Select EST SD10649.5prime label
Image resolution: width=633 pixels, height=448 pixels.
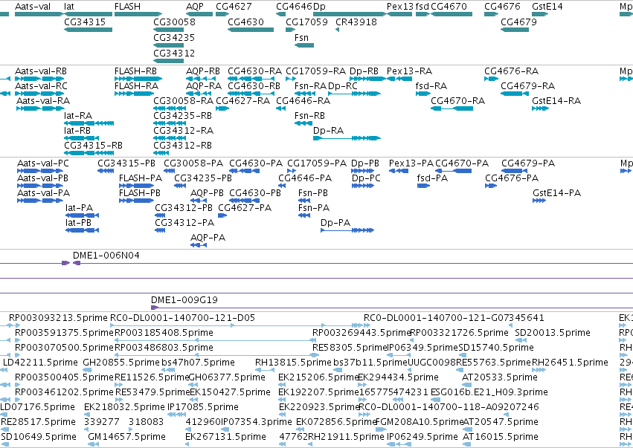39,437
